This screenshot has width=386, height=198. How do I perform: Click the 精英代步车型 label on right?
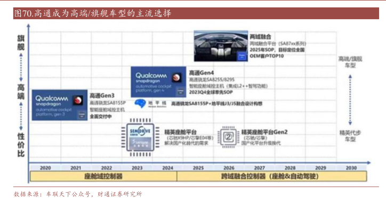click(x=350, y=136)
